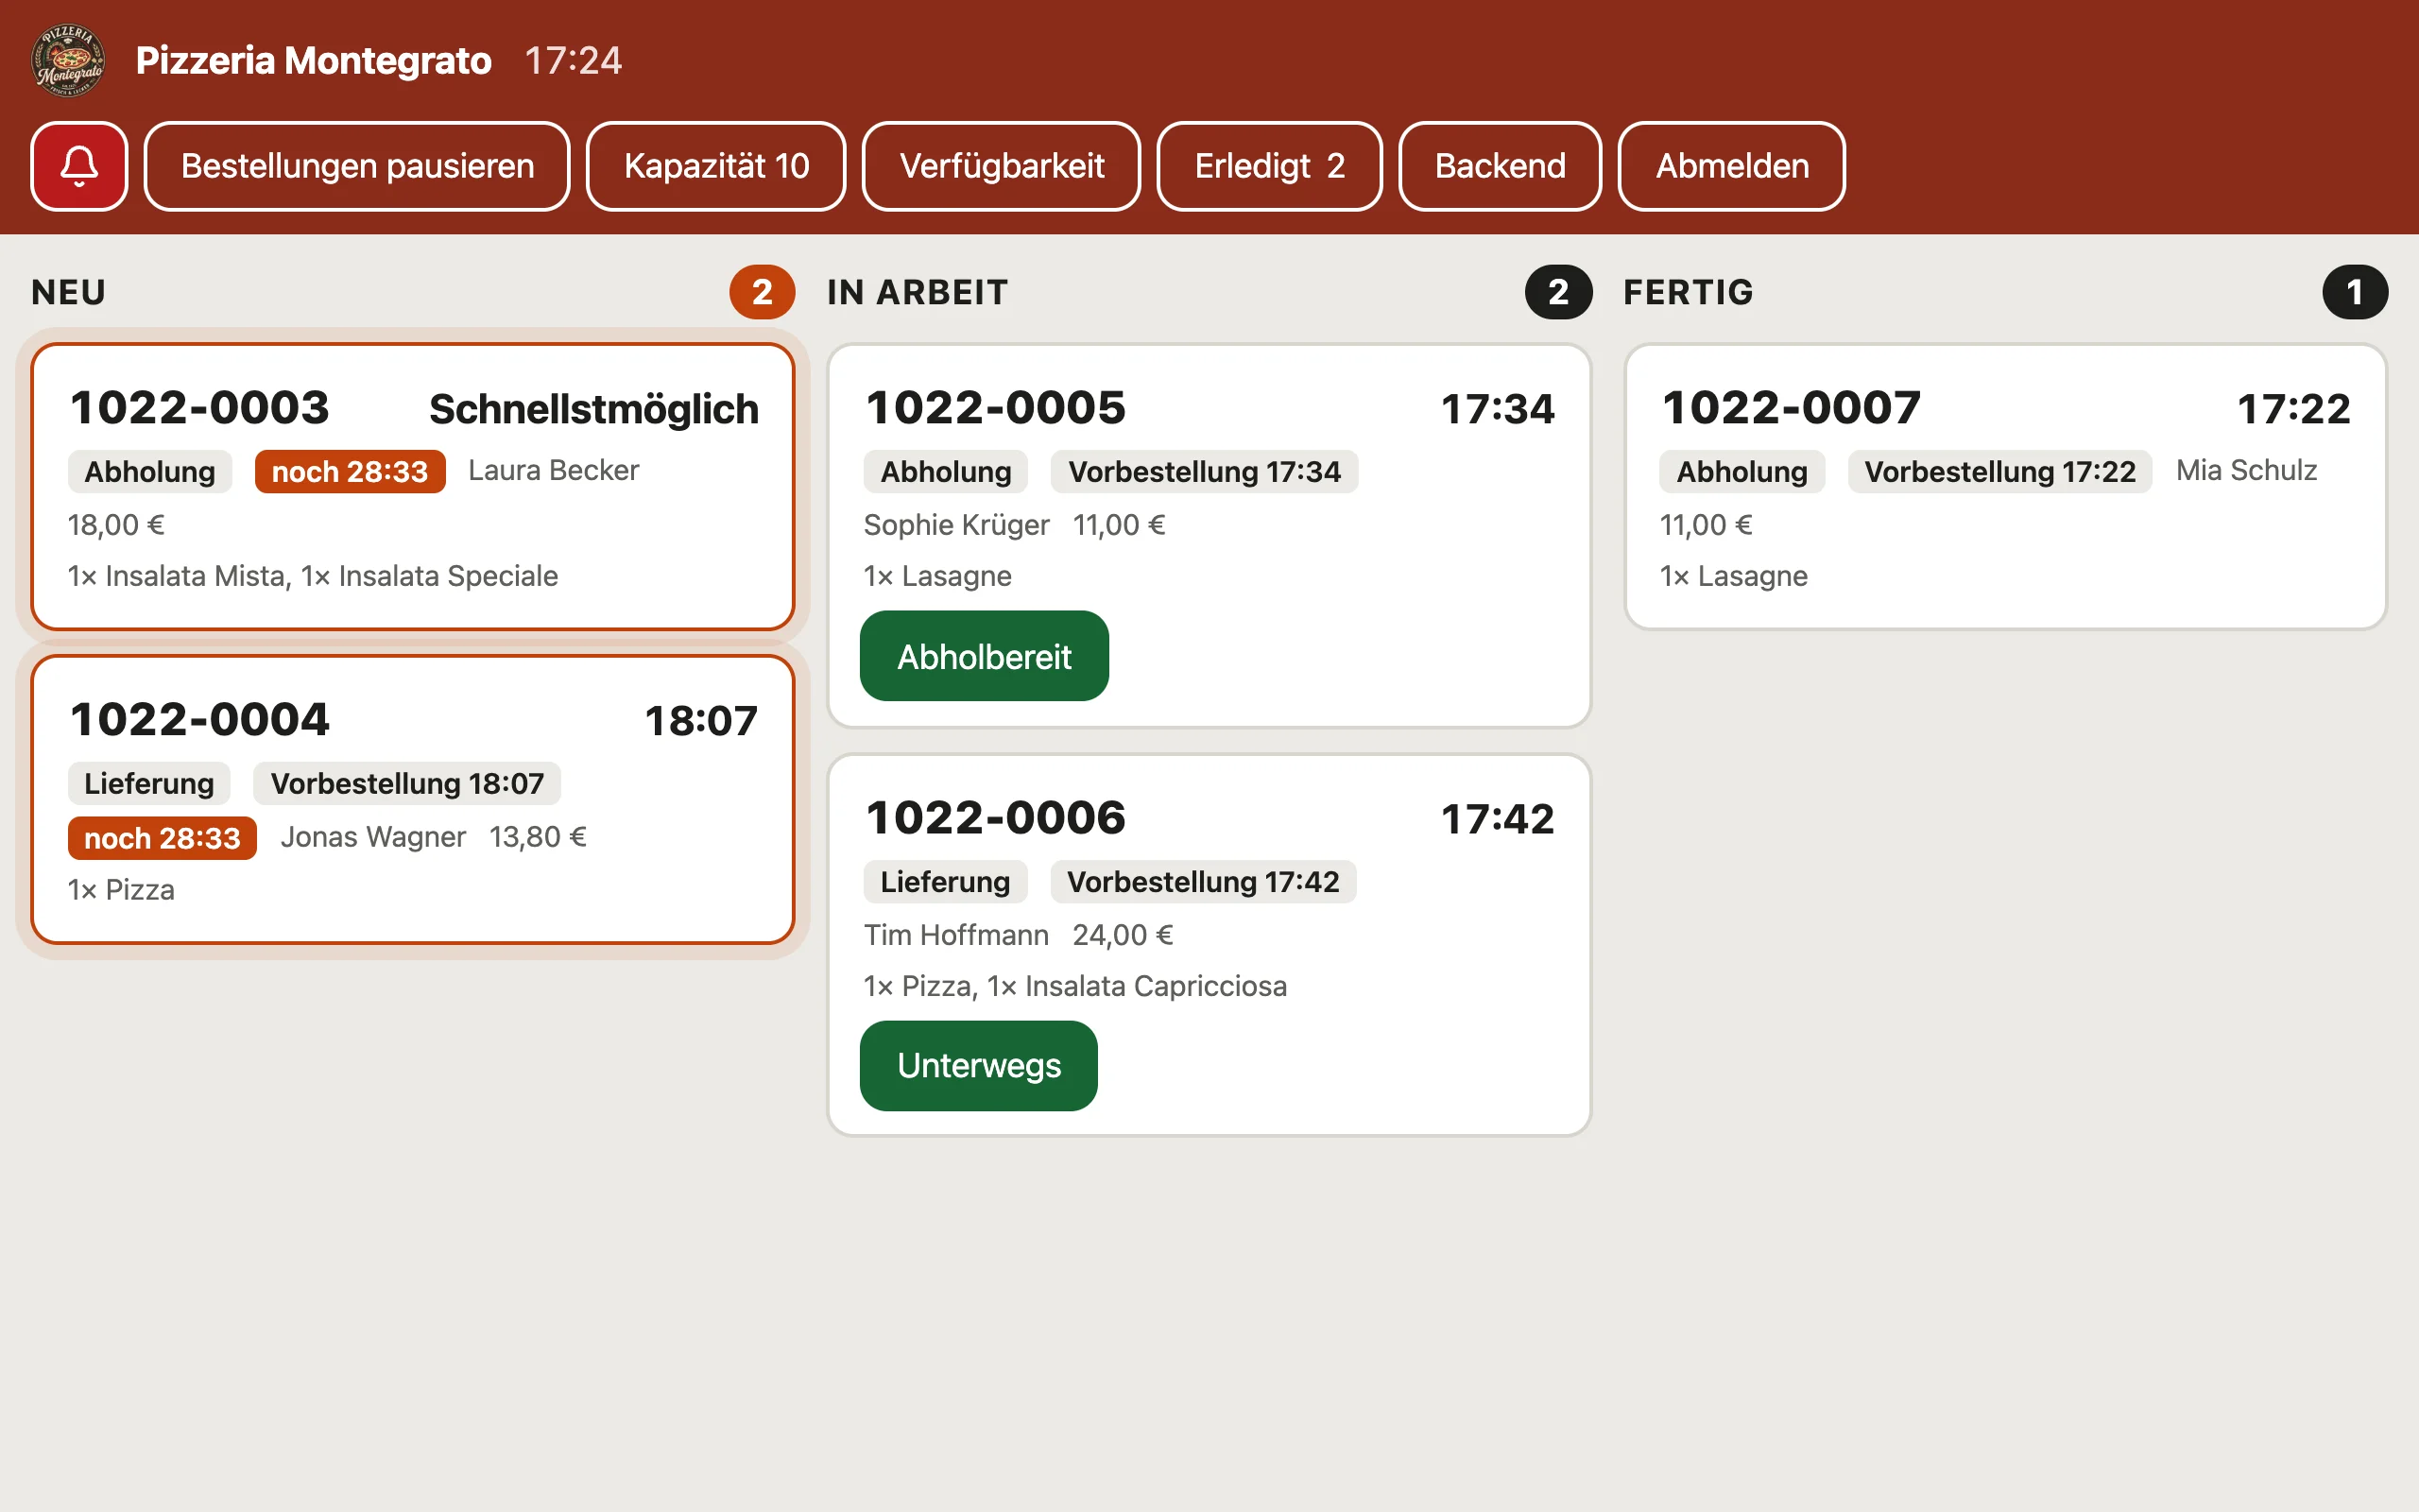2419x1512 pixels.
Task: Click items line Pizza, Insalata Capricciosa
Action: (x=1075, y=986)
